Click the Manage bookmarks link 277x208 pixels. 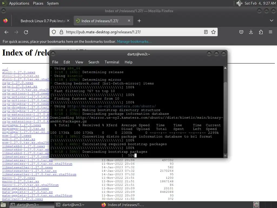[x=134, y=41]
